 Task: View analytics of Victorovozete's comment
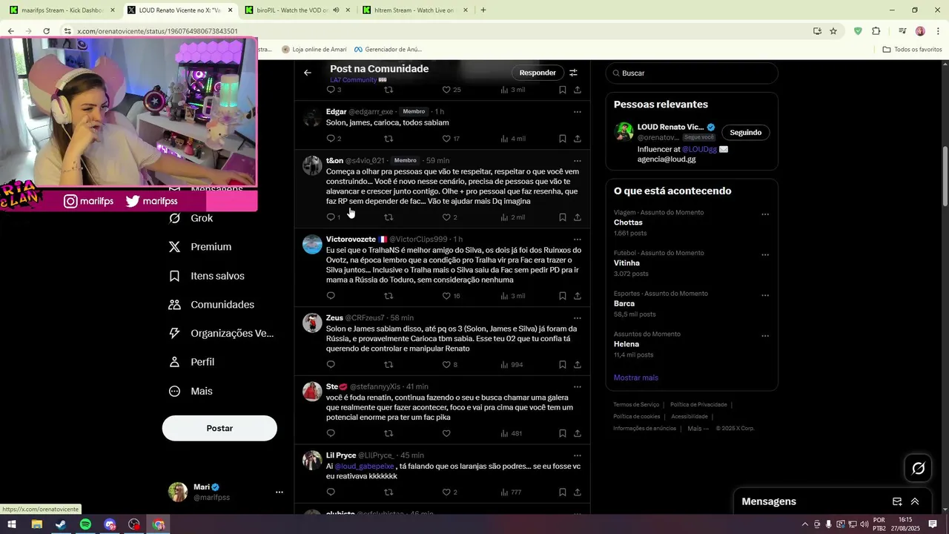click(513, 296)
